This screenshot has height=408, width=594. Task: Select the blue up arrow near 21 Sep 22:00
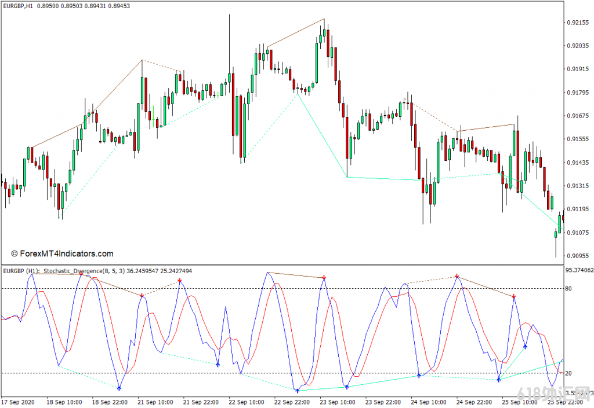coord(218,364)
